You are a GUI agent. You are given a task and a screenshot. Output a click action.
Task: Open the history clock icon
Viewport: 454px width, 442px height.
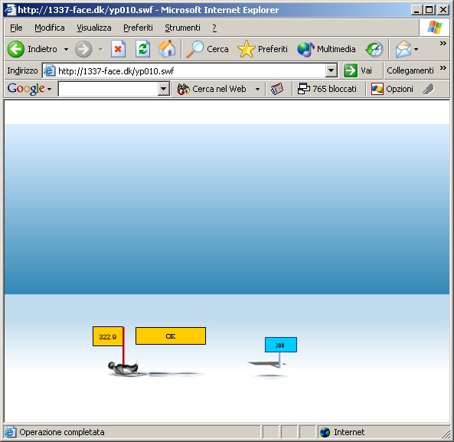pyautogui.click(x=374, y=49)
